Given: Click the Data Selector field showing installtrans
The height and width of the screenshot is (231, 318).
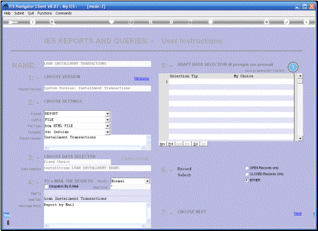Looking at the screenshot, I should click(x=98, y=168).
